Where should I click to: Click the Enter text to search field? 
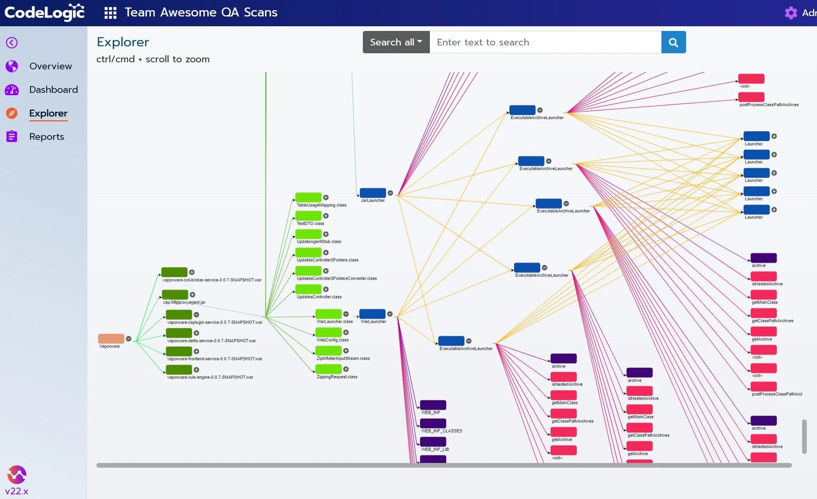pyautogui.click(x=545, y=42)
